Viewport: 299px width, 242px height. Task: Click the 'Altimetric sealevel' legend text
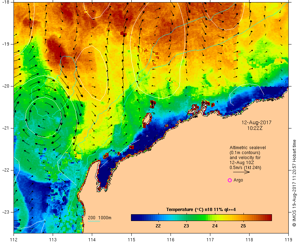coord(248,148)
